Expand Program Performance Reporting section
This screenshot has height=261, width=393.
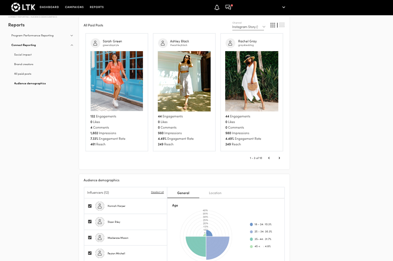[71, 35]
